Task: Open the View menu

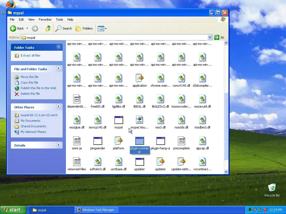Action: (31, 20)
